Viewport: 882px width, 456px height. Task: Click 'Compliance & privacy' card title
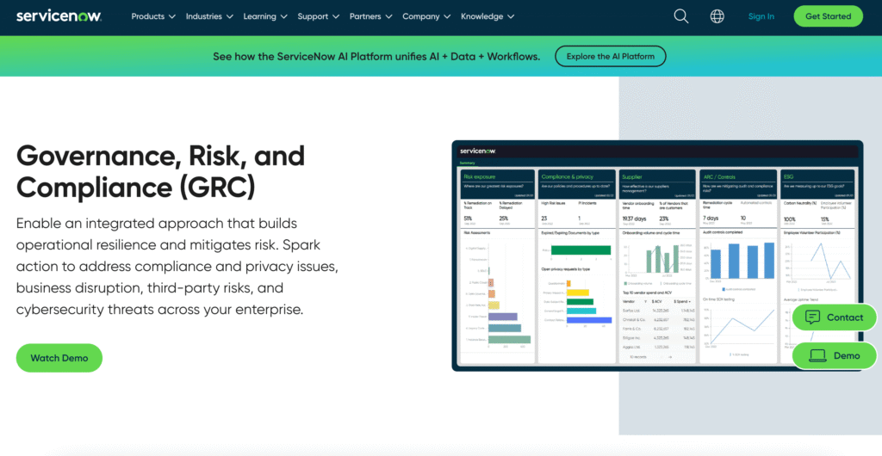coord(567,176)
